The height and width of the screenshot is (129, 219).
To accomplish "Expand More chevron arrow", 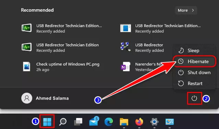I will (193, 10).
